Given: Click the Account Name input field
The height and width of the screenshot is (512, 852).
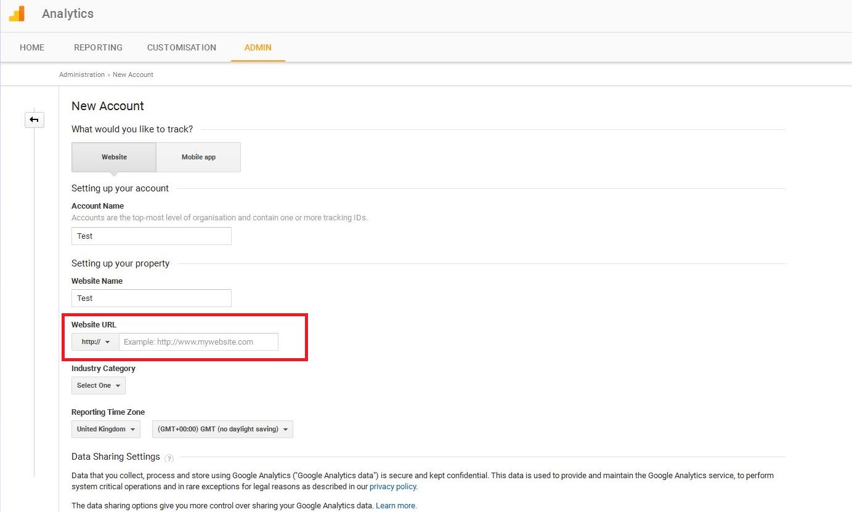Looking at the screenshot, I should [x=152, y=236].
